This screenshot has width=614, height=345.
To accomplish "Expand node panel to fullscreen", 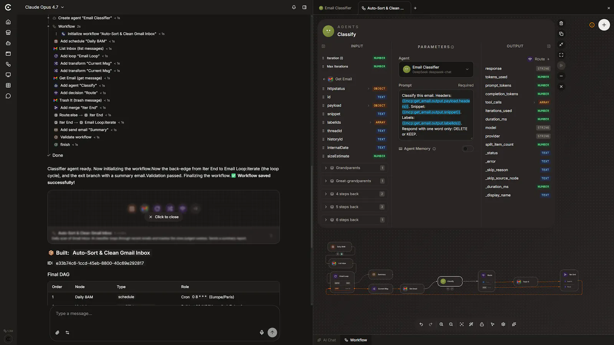I will (x=561, y=55).
